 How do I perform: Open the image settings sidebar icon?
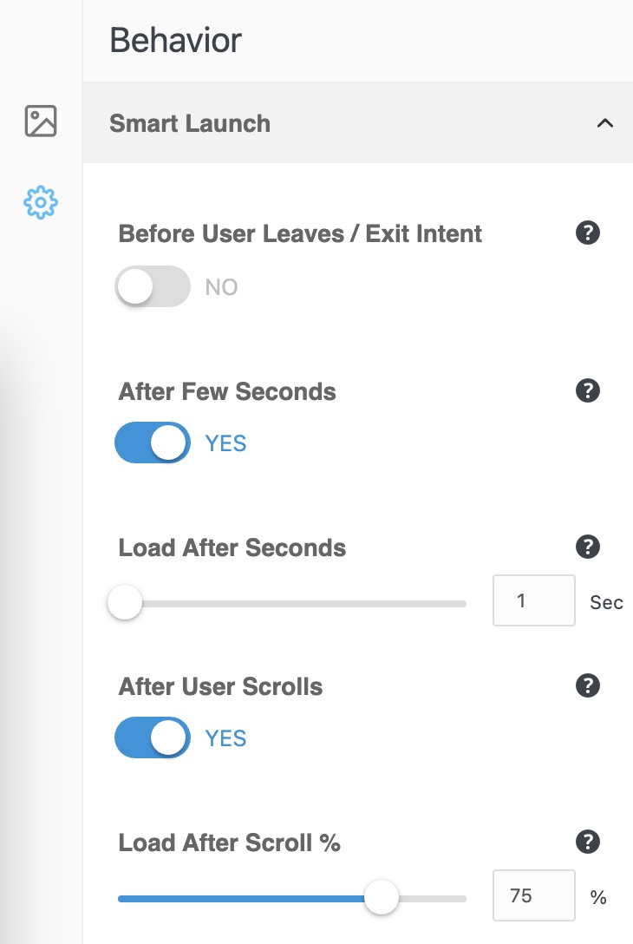point(41,121)
